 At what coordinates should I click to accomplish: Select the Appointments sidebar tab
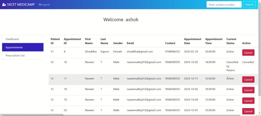click(x=23, y=47)
